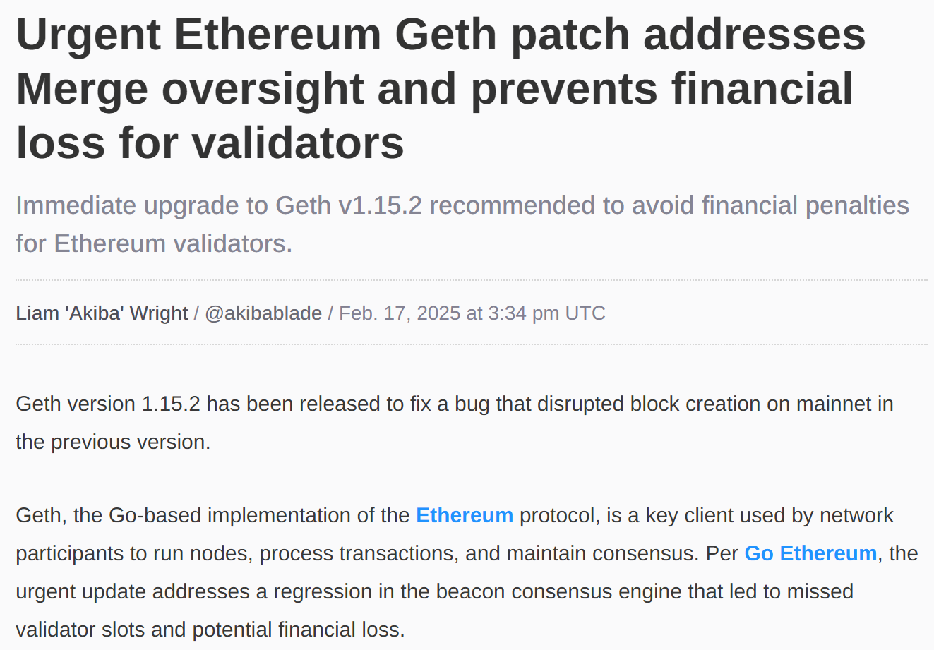This screenshot has width=934, height=650.
Task: Click "Geth version 1.15.2" opening the first paragraph
Action: (x=108, y=404)
